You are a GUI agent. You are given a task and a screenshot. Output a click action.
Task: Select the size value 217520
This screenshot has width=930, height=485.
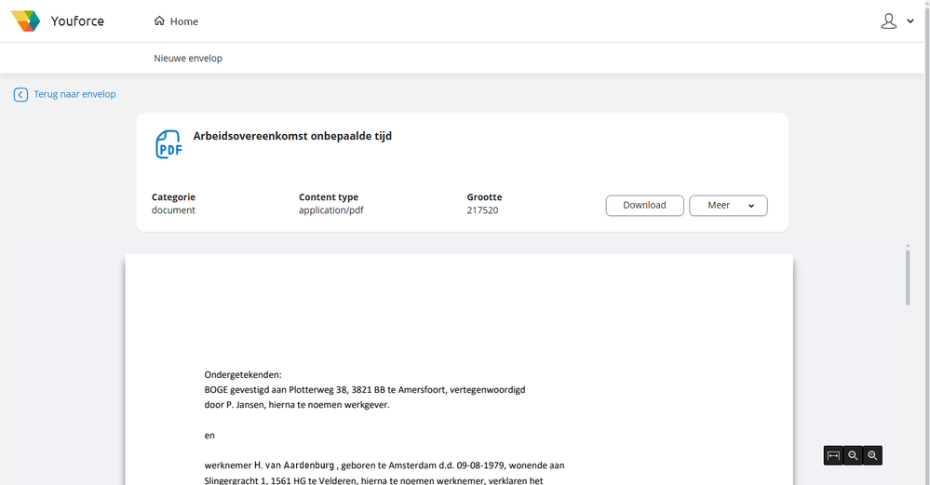pos(482,210)
